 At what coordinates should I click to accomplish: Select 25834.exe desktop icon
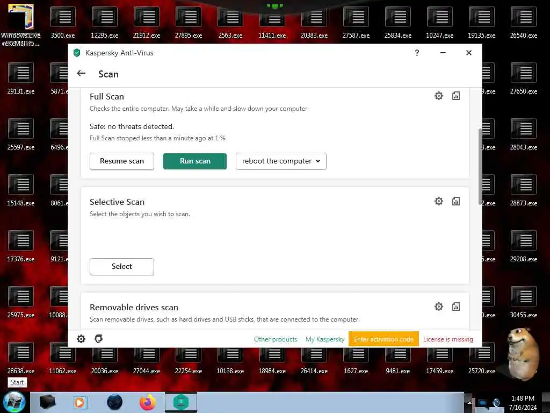pos(398,22)
